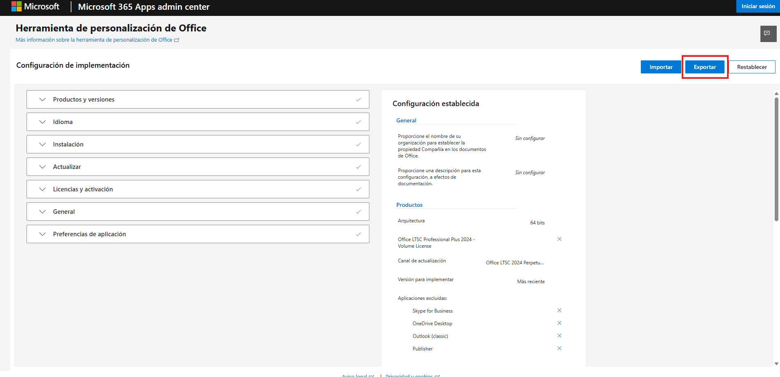Select the 'Más reciente' version value

point(531,282)
